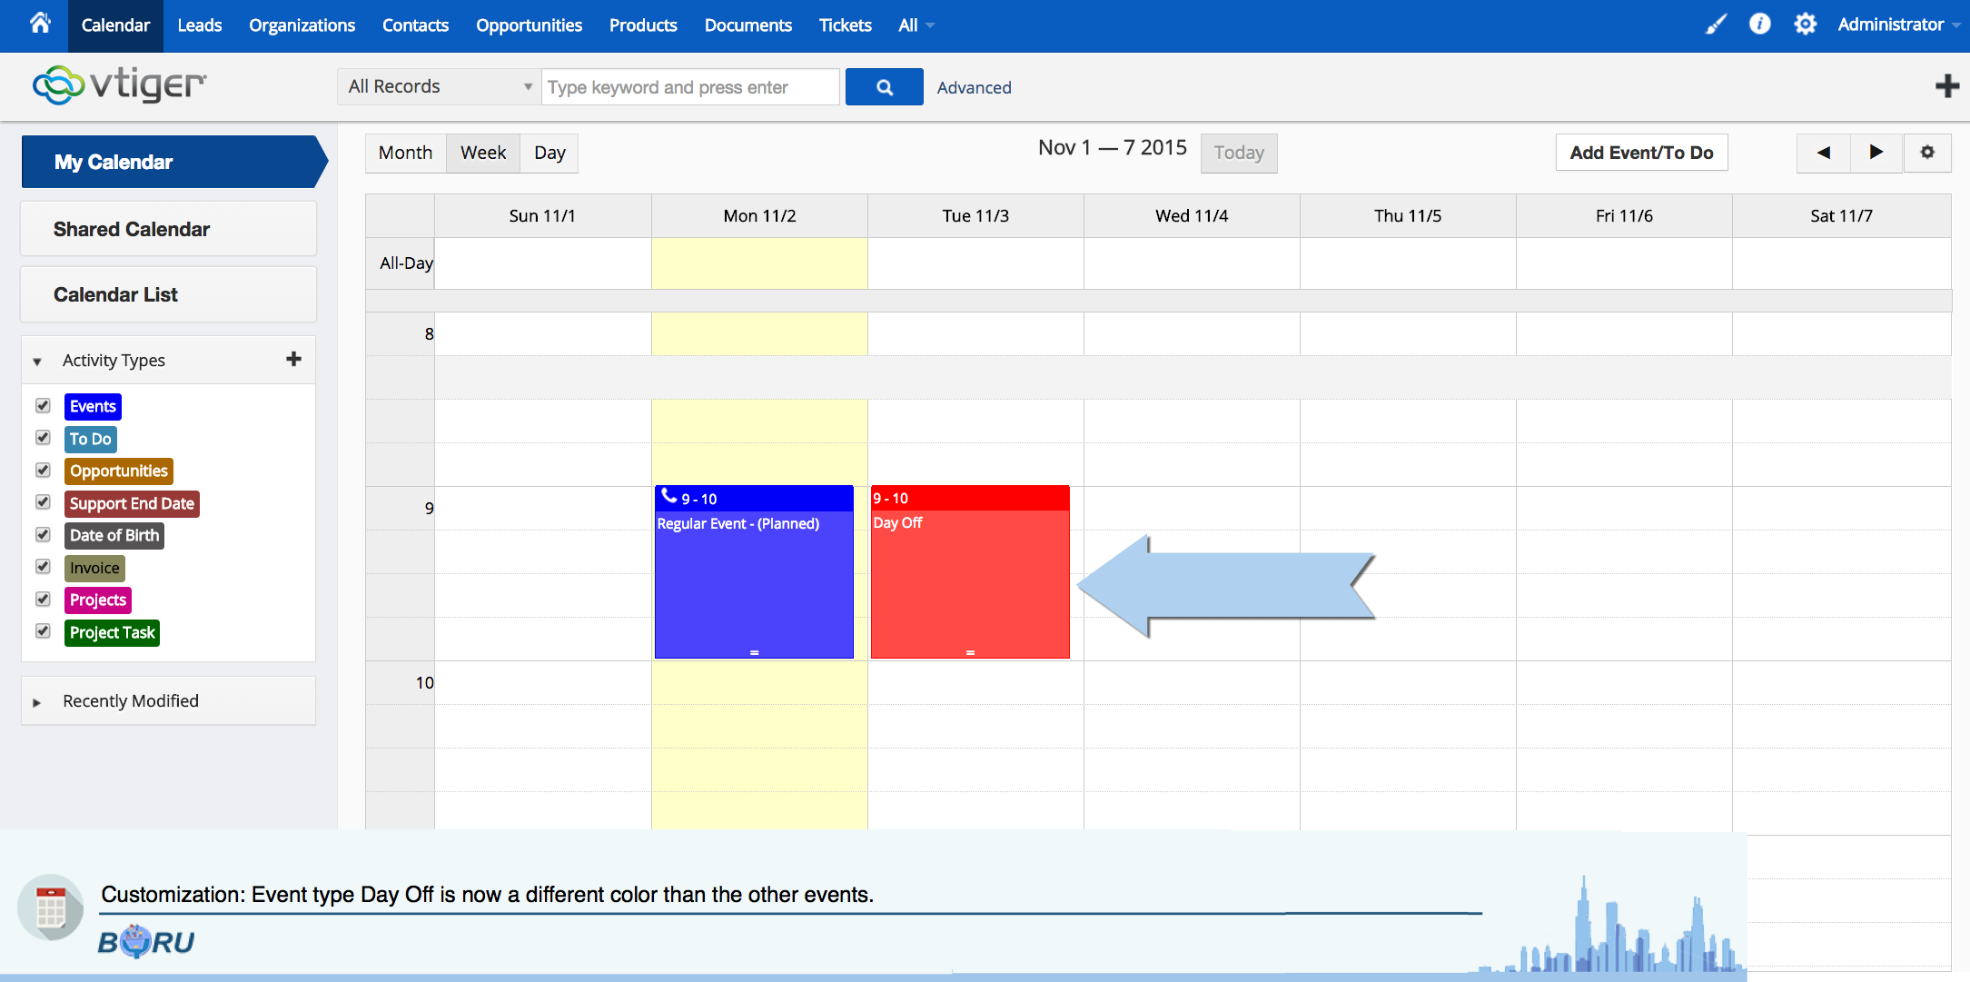Click the info help icon
Screen dimensions: 1970x982
point(1759,25)
